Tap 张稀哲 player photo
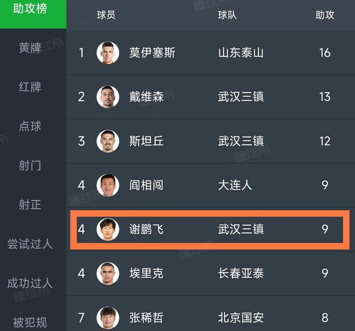Image resolution: width=355 pixels, height=331 pixels. (x=108, y=318)
